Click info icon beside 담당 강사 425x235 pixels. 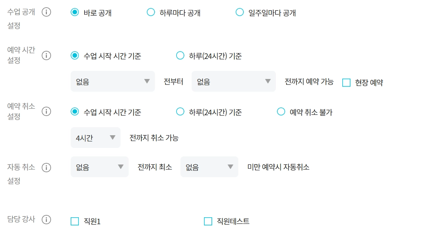(x=46, y=220)
